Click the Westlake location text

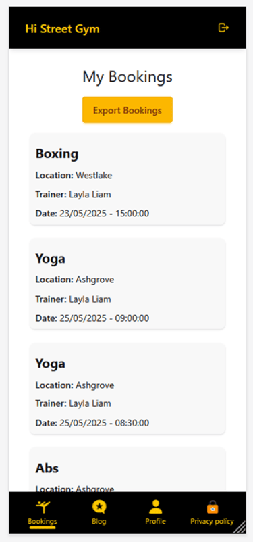coord(94,175)
